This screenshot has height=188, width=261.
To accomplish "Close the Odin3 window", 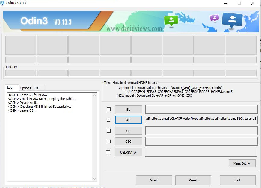I will [x=253, y=3].
